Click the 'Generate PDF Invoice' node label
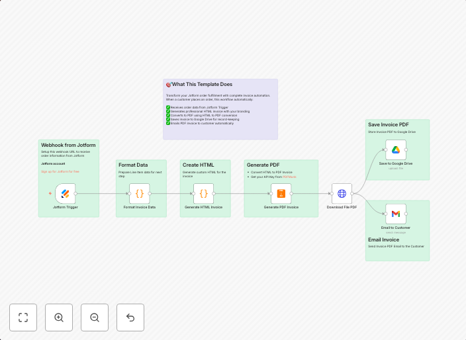 pos(281,207)
